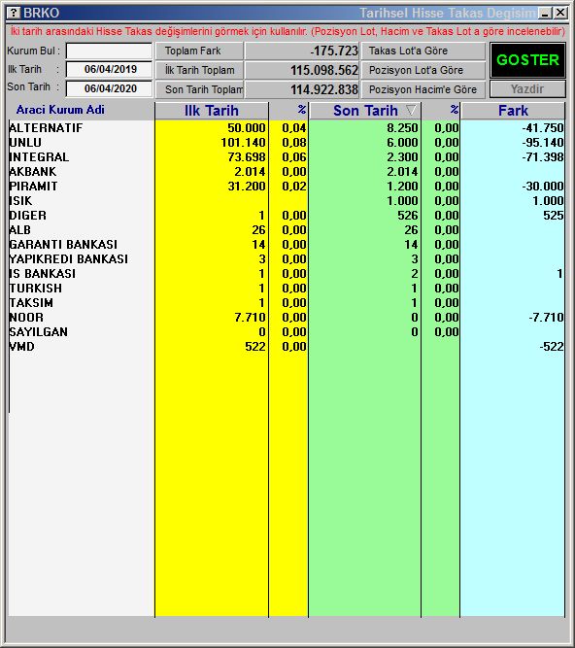The width and height of the screenshot is (575, 648).
Task: Minimize the BRKO window
Action: pyautogui.click(x=545, y=14)
